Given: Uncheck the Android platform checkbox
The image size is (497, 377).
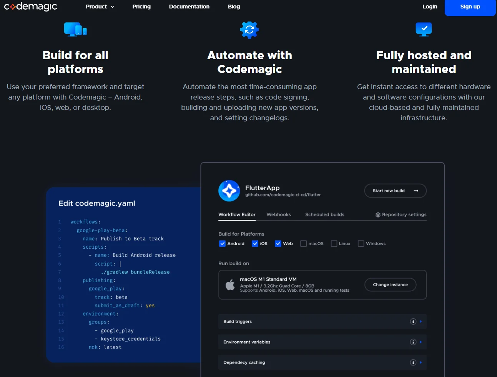Looking at the screenshot, I should 222,244.
